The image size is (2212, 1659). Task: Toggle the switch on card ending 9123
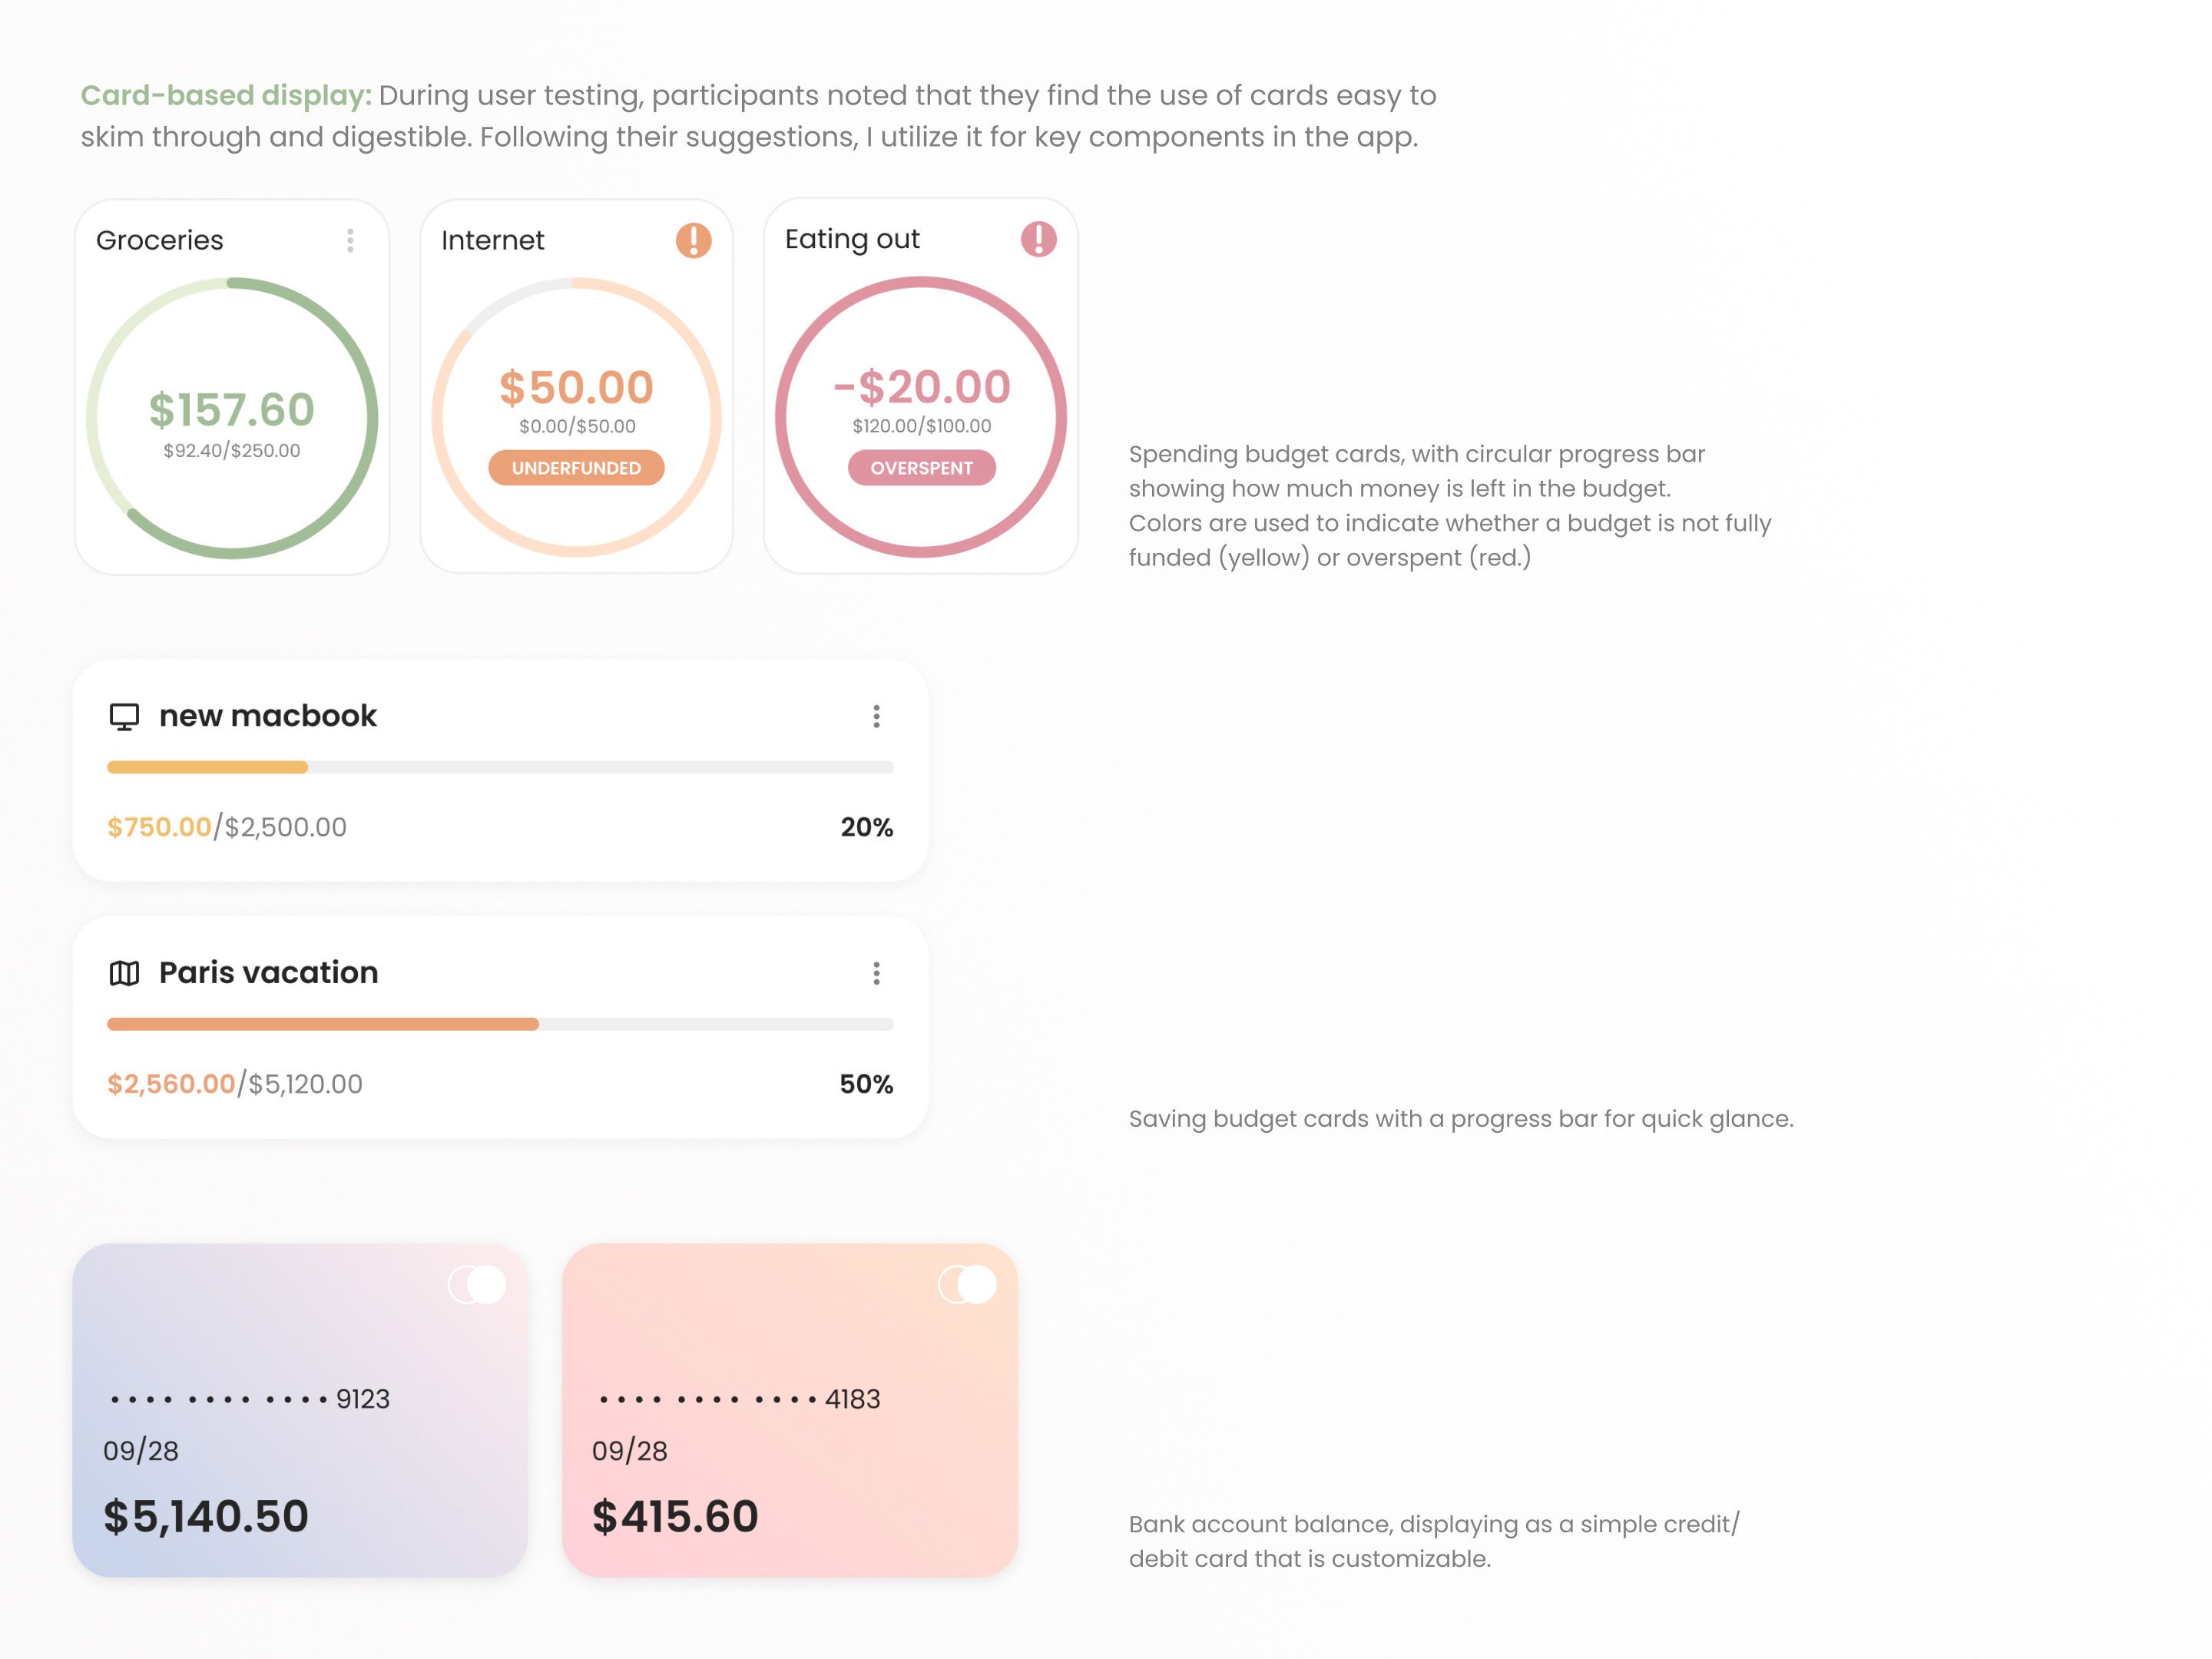tap(477, 1284)
